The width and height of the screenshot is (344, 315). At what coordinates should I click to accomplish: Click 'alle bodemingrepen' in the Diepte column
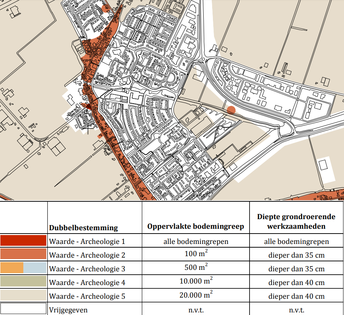click(296, 241)
